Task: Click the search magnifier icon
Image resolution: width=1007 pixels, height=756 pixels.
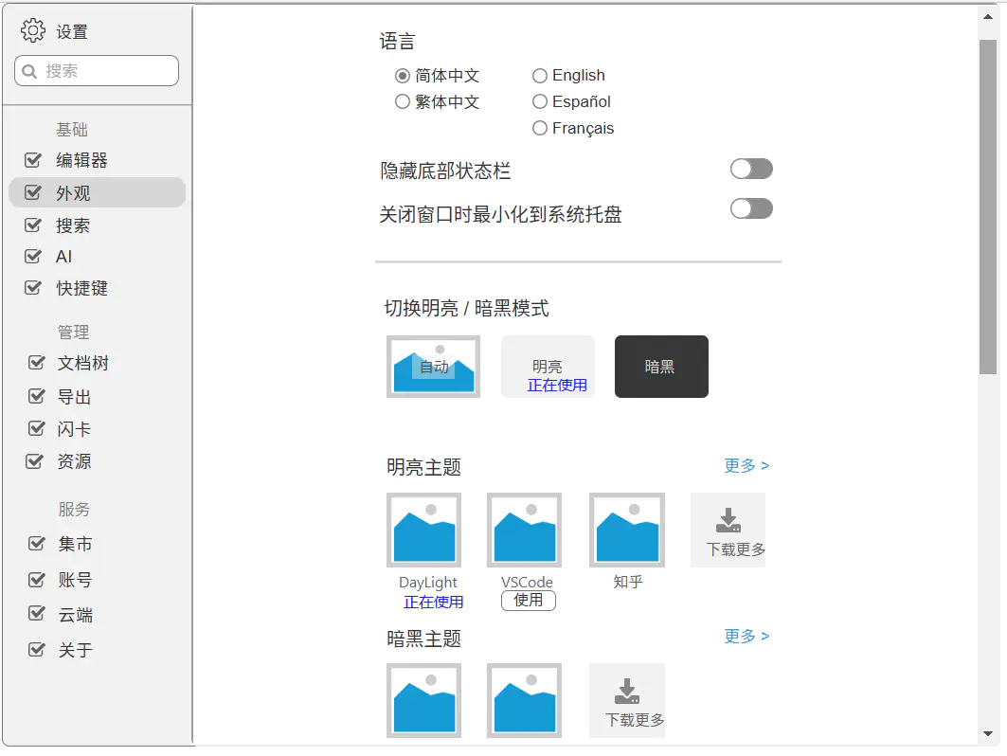Action: (x=29, y=71)
